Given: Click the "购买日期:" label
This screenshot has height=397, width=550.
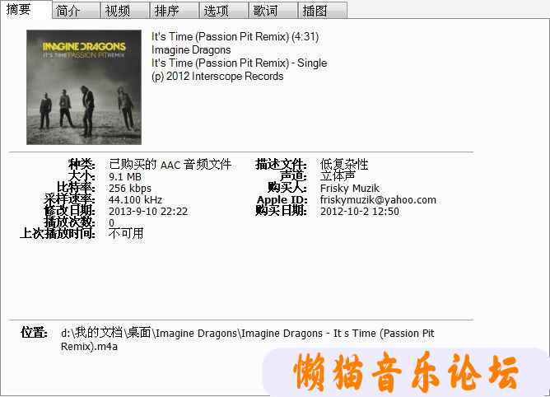Looking at the screenshot, I should pos(282,211).
